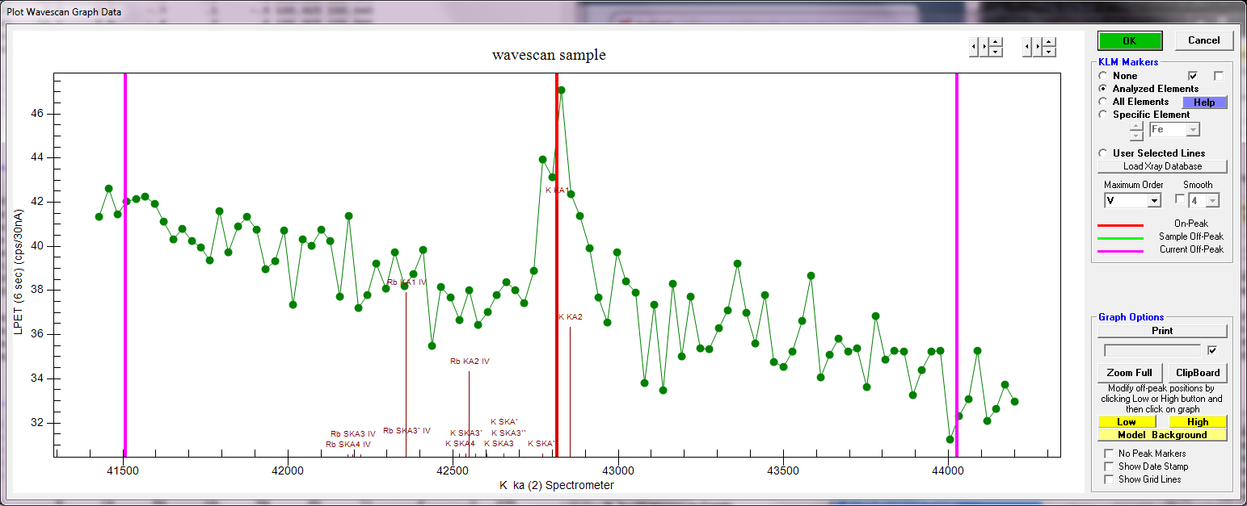
Task: Click left arrow of first graph scroller
Action: tap(974, 48)
